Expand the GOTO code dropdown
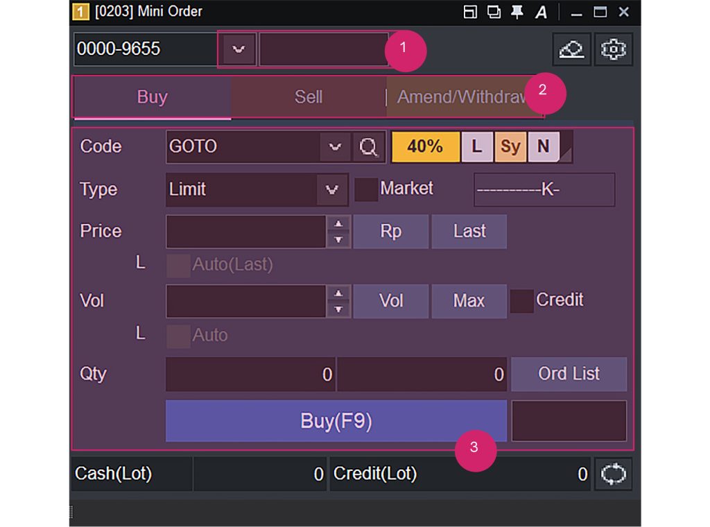 (x=335, y=147)
